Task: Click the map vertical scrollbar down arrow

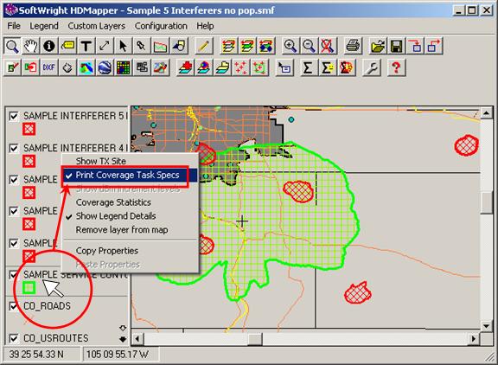Action: point(487,326)
